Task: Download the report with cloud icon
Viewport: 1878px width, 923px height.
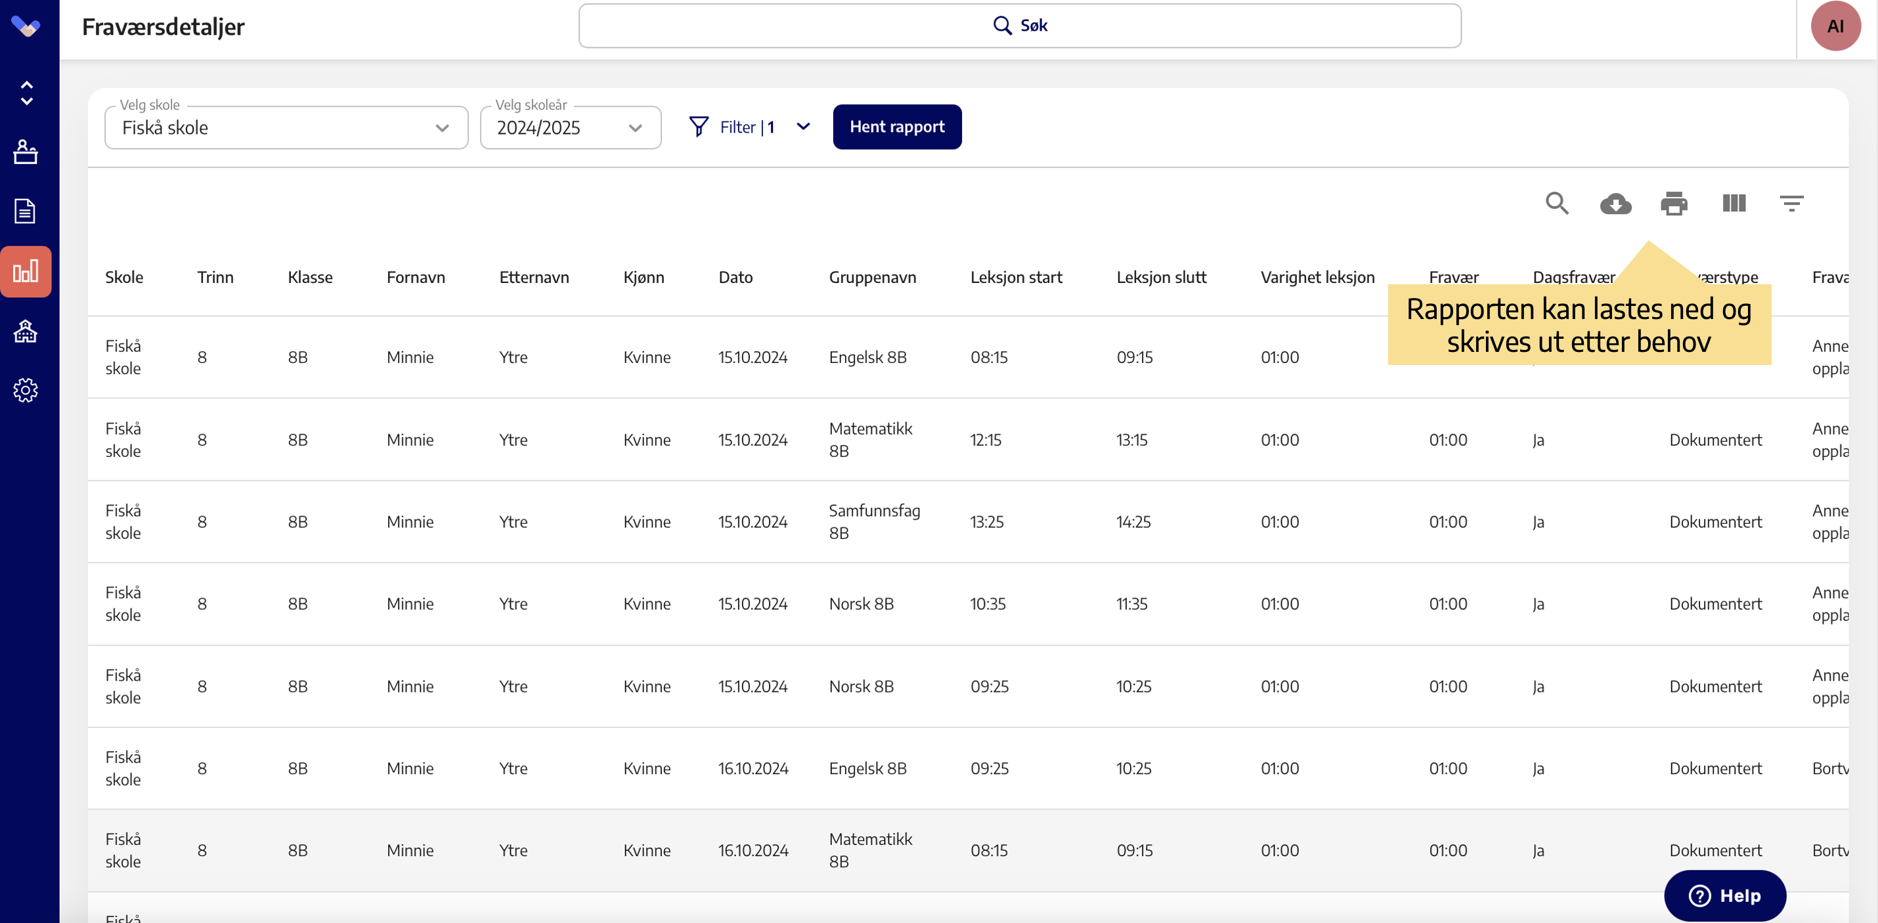Action: pos(1615,204)
